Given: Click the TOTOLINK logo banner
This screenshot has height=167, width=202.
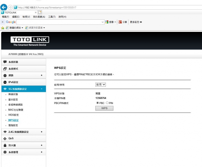Looking at the screenshot, I should (x=30, y=41).
